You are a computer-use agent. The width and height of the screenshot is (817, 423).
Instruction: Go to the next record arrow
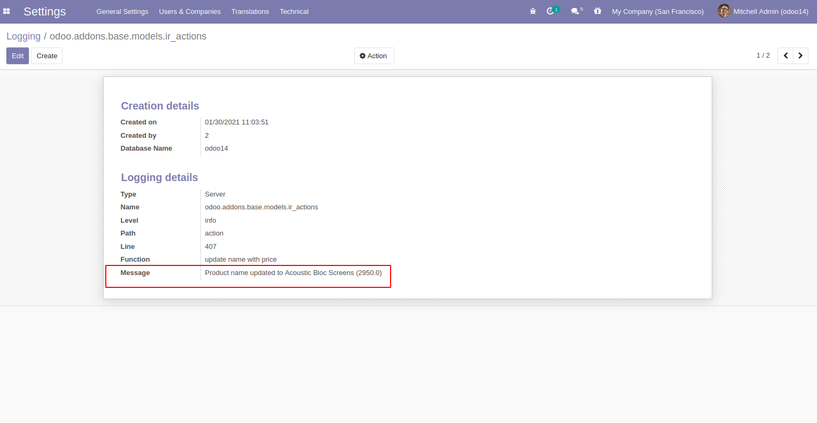coord(800,56)
